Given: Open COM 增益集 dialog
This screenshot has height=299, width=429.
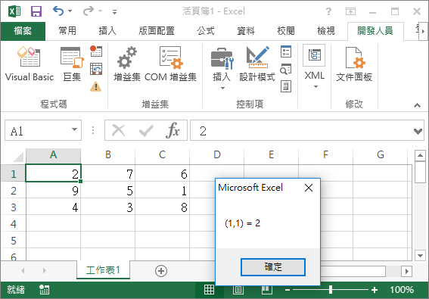Looking at the screenshot, I should coord(170,64).
